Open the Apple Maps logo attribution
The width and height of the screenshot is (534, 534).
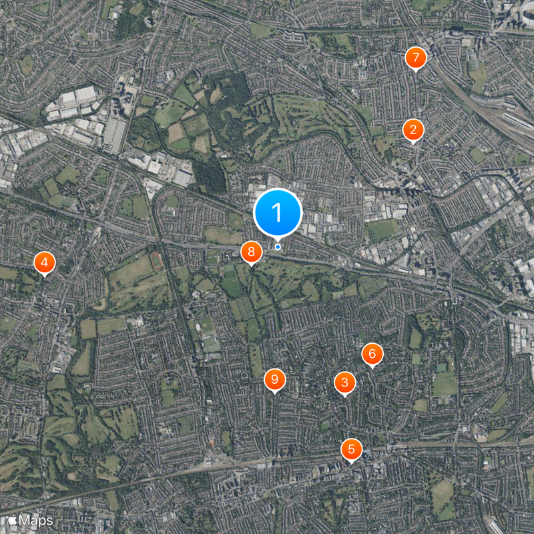[31, 521]
